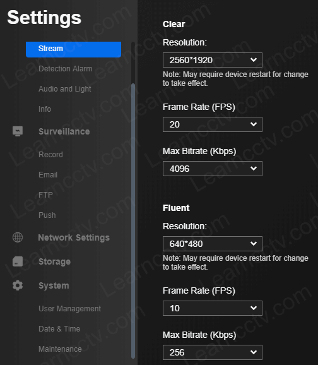Open Clear frame rate dropdown showing 20
Viewport: 318px width, 365px height.
[x=213, y=124]
